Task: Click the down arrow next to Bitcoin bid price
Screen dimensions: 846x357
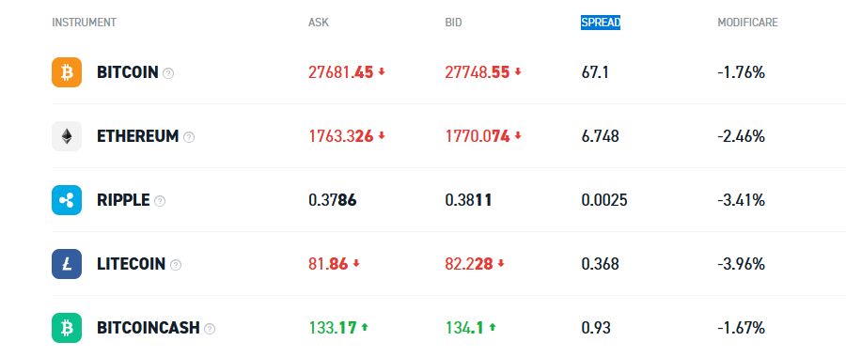Action: pyautogui.click(x=518, y=71)
